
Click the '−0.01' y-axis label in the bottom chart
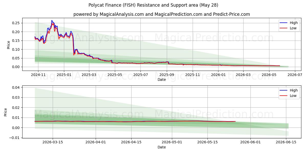(15, 138)
